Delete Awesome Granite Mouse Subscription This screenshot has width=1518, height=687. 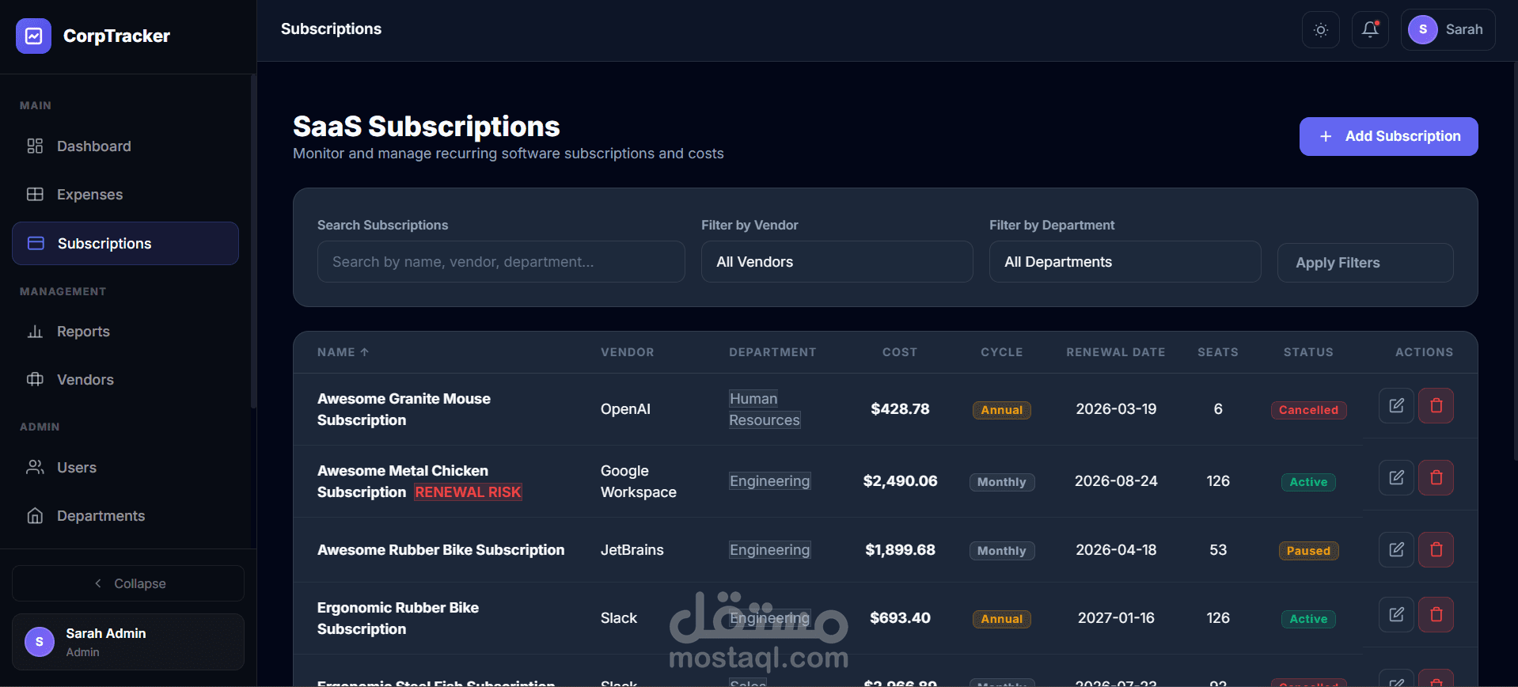coord(1436,405)
